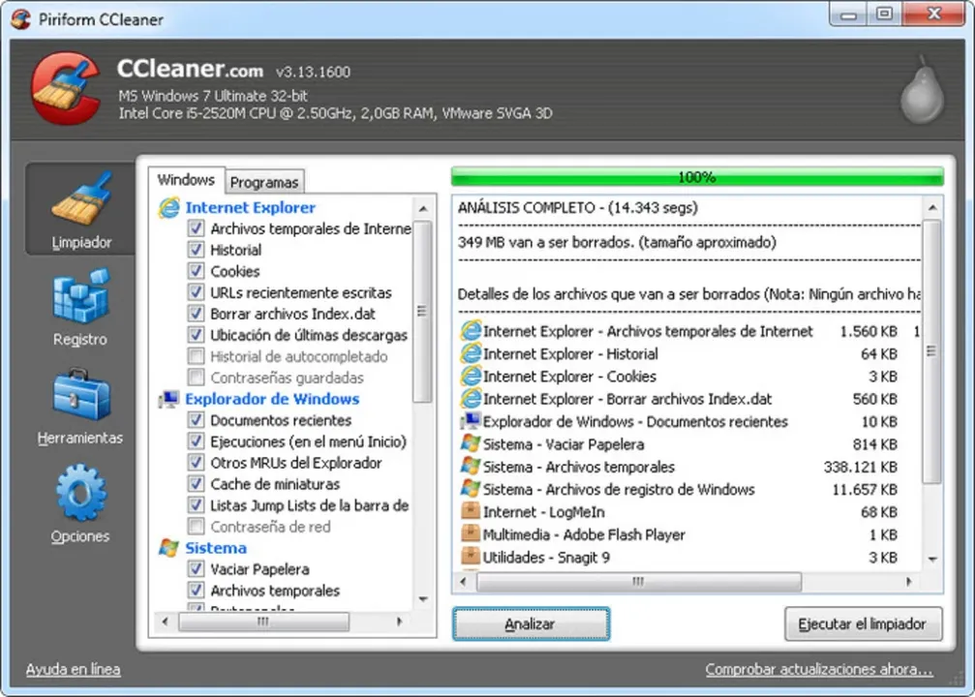This screenshot has height=697, width=975.
Task: Toggle Ubicación de últimas descargas checkbox
Action: point(196,335)
